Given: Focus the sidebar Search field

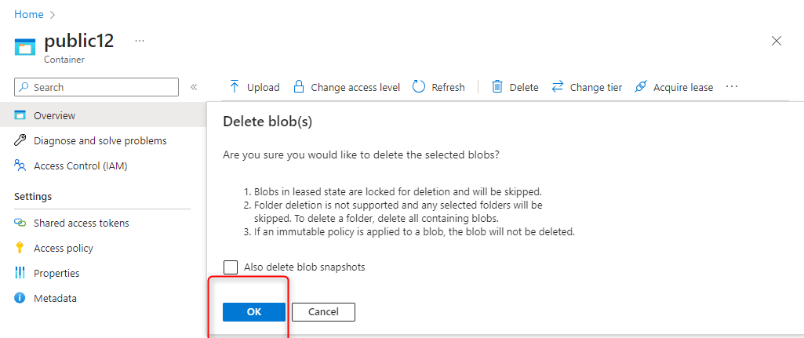Looking at the screenshot, I should (102, 87).
